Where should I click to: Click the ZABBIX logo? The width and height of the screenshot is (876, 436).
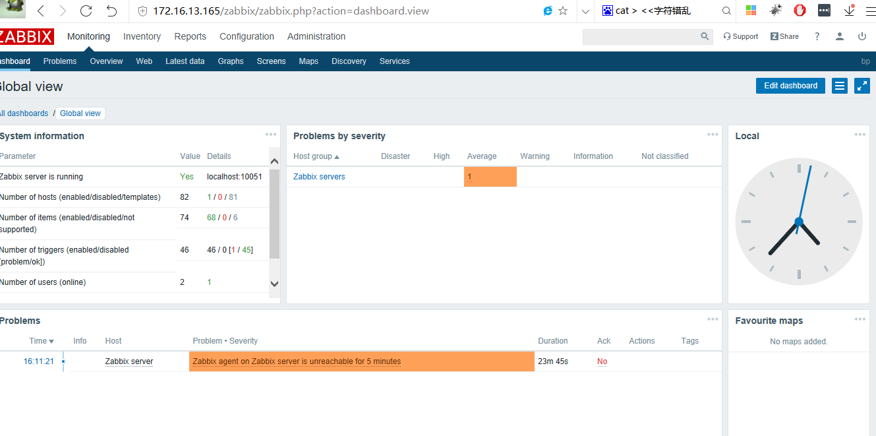pos(26,37)
